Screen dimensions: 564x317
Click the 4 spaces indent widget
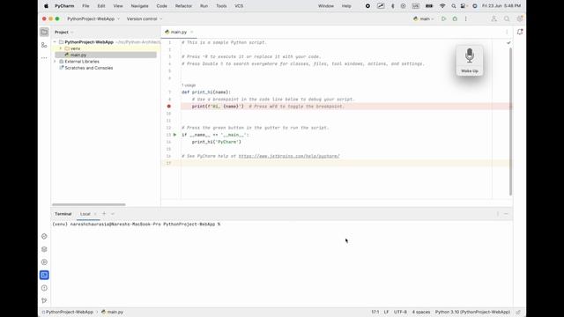pyautogui.click(x=421, y=312)
